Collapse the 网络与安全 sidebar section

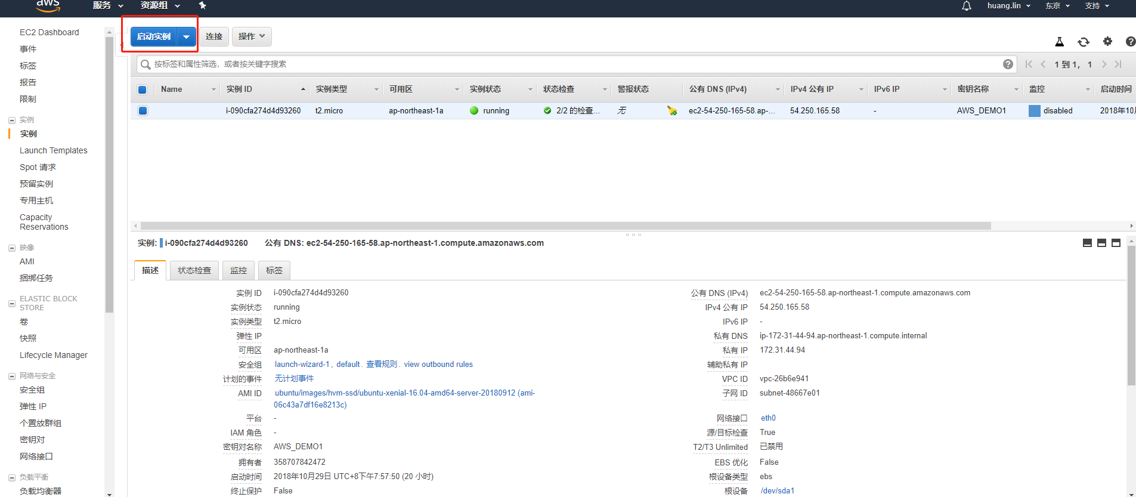point(11,376)
